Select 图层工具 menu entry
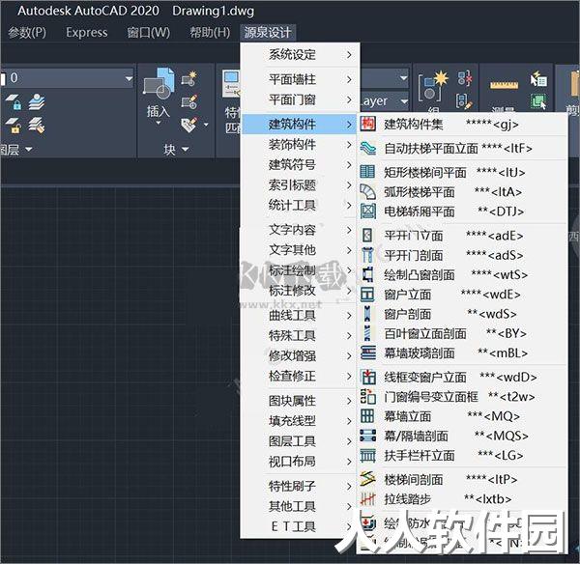Viewport: 580px width, 564px height. coord(299,441)
